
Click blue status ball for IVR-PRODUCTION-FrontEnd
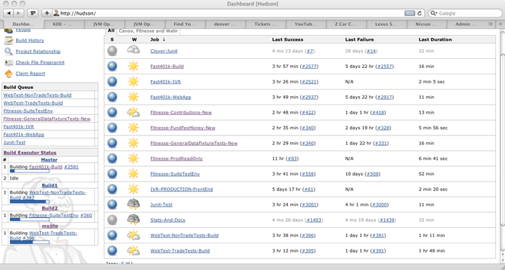[112, 189]
